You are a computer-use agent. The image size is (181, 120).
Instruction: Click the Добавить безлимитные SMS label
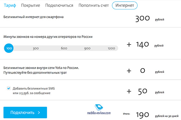[x=34, y=88]
